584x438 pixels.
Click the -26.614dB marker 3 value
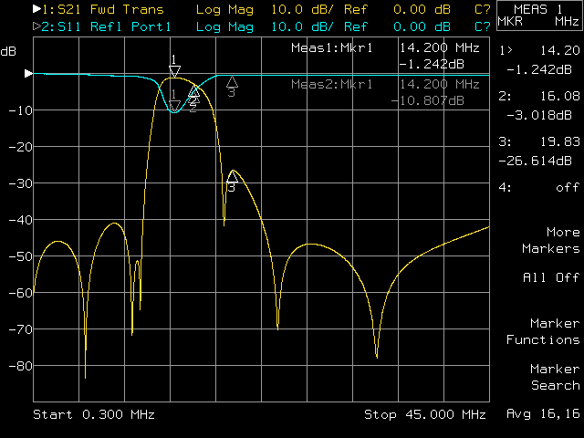(x=536, y=161)
